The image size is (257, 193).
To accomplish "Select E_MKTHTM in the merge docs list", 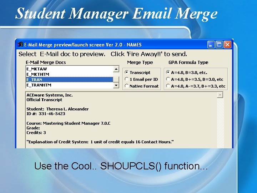I will [x=70, y=74].
